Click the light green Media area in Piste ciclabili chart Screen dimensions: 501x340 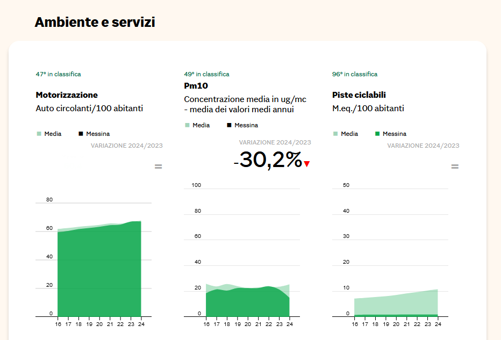click(x=398, y=303)
